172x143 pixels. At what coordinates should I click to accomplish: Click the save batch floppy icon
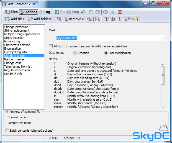(135, 19)
